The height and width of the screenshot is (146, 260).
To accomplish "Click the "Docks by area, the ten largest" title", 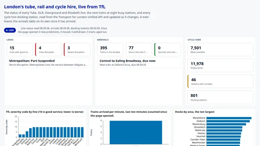I will click(x=195, y=112).
